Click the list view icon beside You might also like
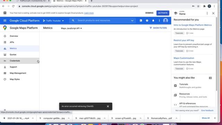 (211, 78)
